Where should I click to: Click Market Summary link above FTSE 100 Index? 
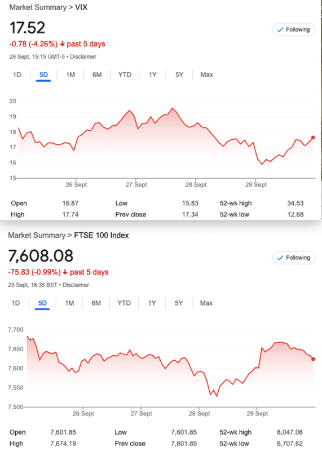[x=37, y=235]
